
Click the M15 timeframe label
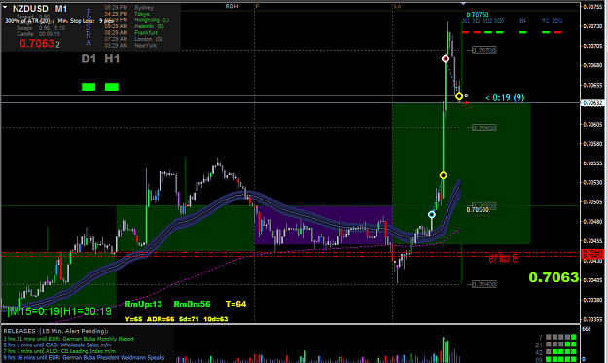click(487, 21)
